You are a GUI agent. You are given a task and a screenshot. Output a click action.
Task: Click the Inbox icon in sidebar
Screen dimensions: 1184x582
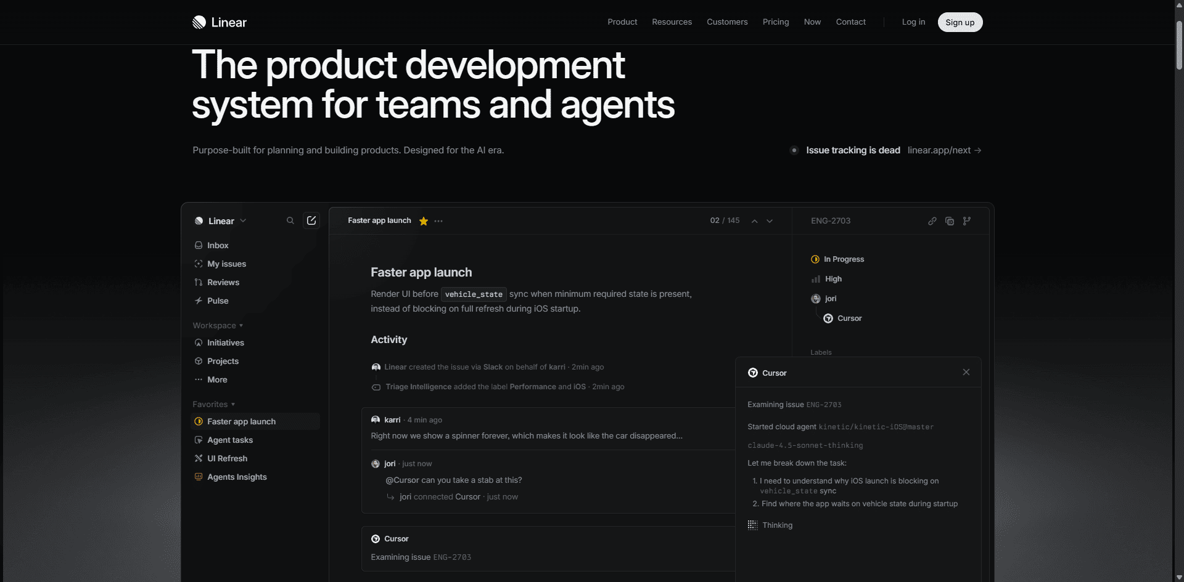(199, 245)
